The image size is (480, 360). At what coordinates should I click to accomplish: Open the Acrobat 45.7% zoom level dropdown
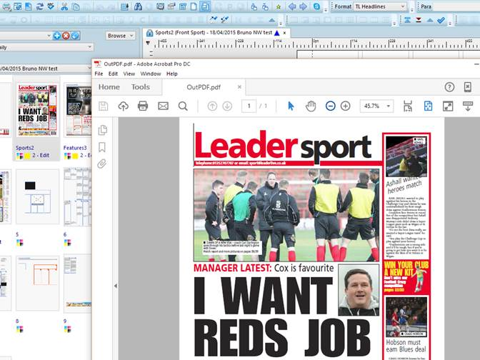pyautogui.click(x=376, y=106)
